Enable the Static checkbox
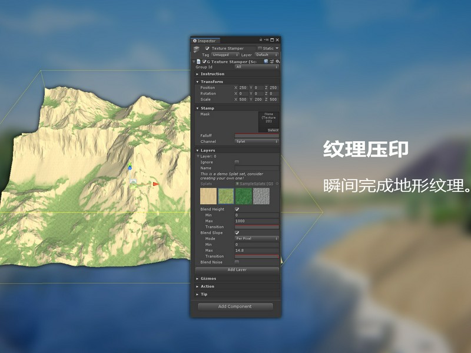Viewport: 471px width, 353px height. (x=260, y=48)
